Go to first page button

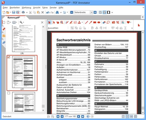pyautogui.click(x=58, y=116)
